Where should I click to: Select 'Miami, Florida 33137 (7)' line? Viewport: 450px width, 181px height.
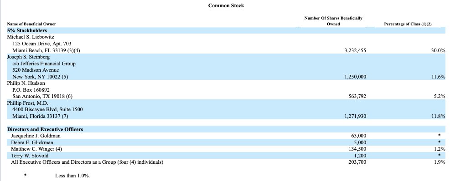pyautogui.click(x=40, y=116)
